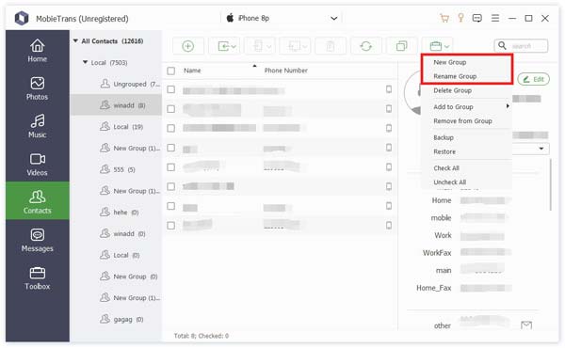The image size is (565, 348).
Task: Open the Messages section
Action: click(37, 240)
